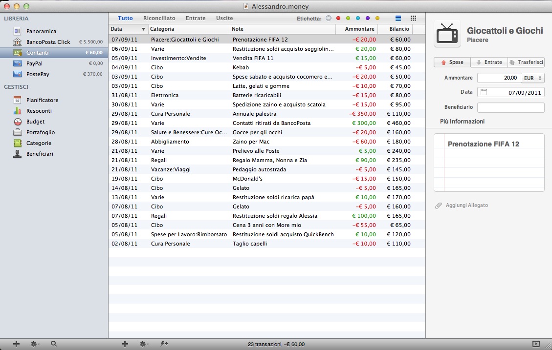Viewport: 552px width, 350px height.
Task: Select the PostePay card icon
Action: tap(17, 74)
